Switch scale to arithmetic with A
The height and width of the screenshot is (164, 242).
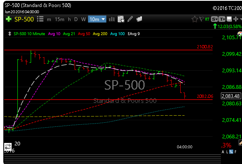[223, 152]
